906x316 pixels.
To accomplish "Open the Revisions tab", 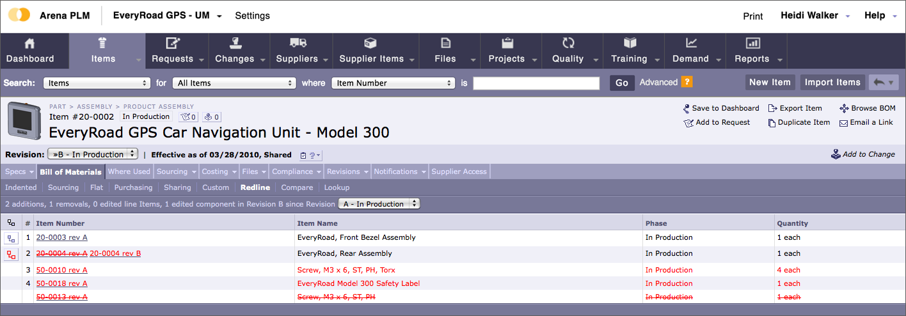I will point(347,171).
